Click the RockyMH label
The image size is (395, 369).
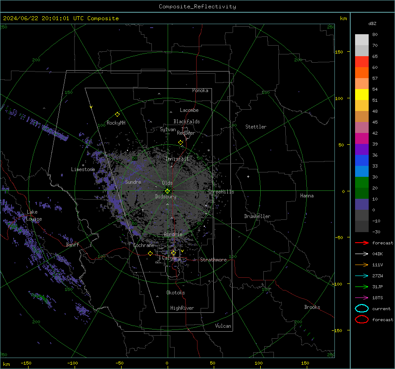[x=116, y=123]
